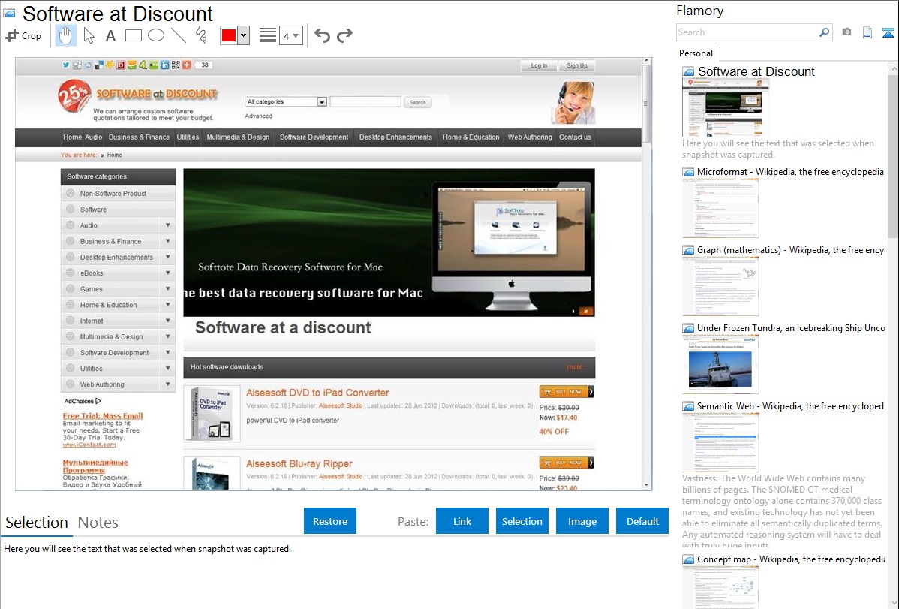
Task: Pick the text annotation tool
Action: click(110, 35)
